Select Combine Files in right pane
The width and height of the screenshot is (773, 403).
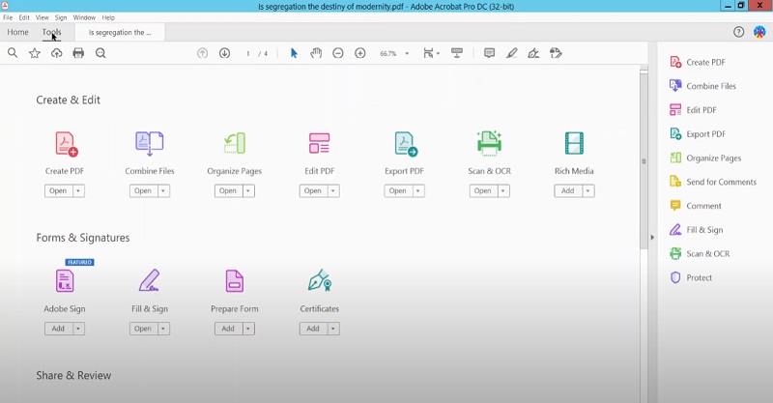pos(702,86)
